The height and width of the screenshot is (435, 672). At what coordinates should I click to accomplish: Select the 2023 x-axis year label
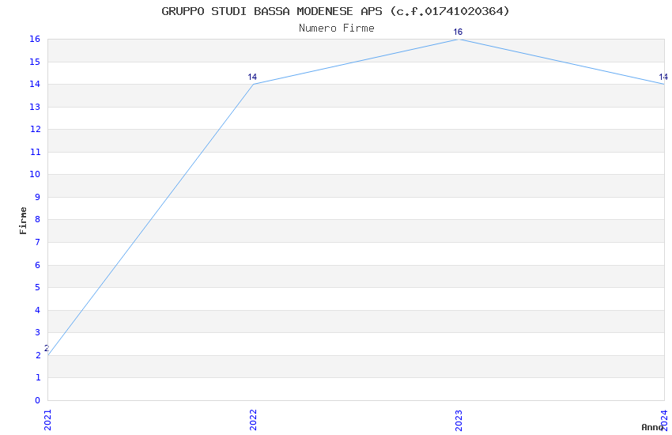459,420
